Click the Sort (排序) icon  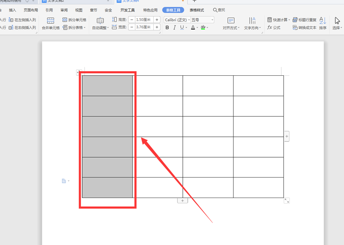tap(323, 20)
